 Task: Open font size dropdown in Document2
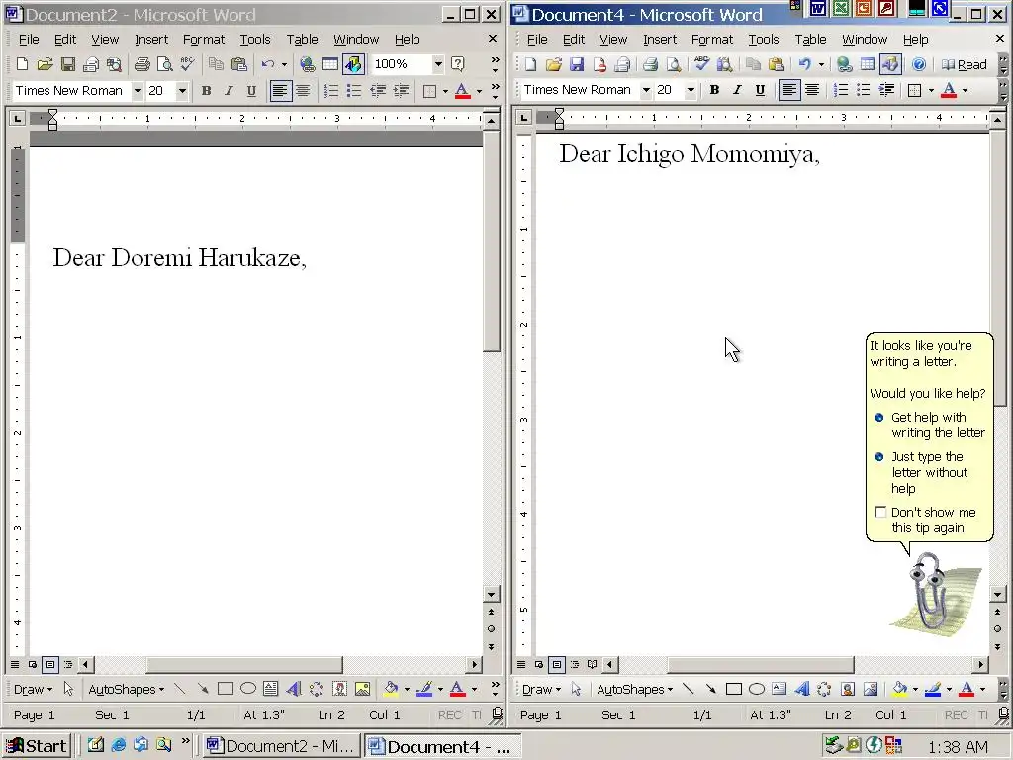click(182, 91)
